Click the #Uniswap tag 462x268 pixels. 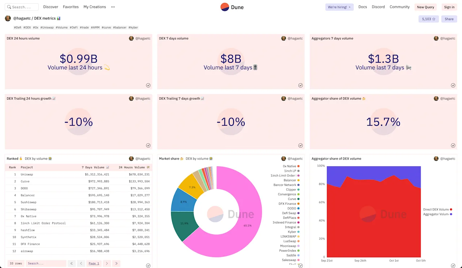click(47, 27)
